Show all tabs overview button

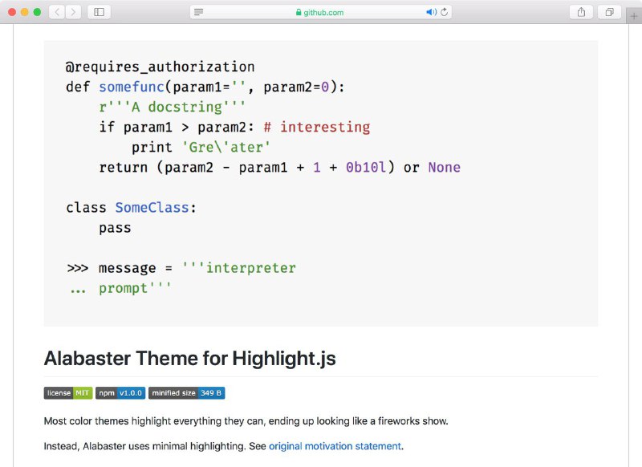pos(610,12)
